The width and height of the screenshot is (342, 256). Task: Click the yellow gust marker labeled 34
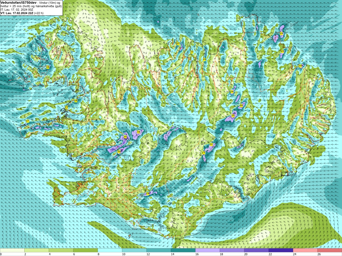[x=138, y=132]
